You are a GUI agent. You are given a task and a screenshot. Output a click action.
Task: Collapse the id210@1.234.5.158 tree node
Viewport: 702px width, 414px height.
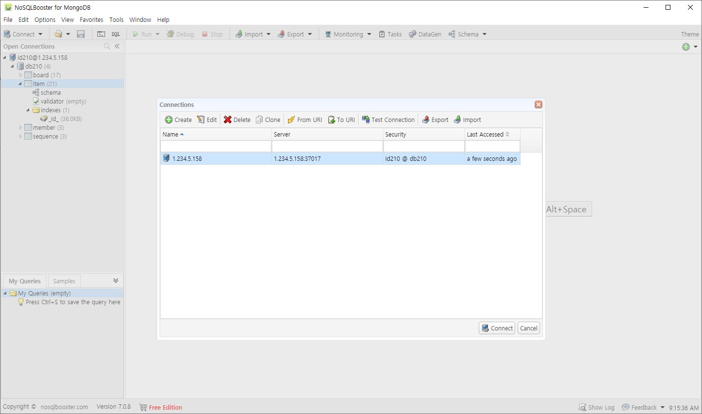tap(5, 57)
